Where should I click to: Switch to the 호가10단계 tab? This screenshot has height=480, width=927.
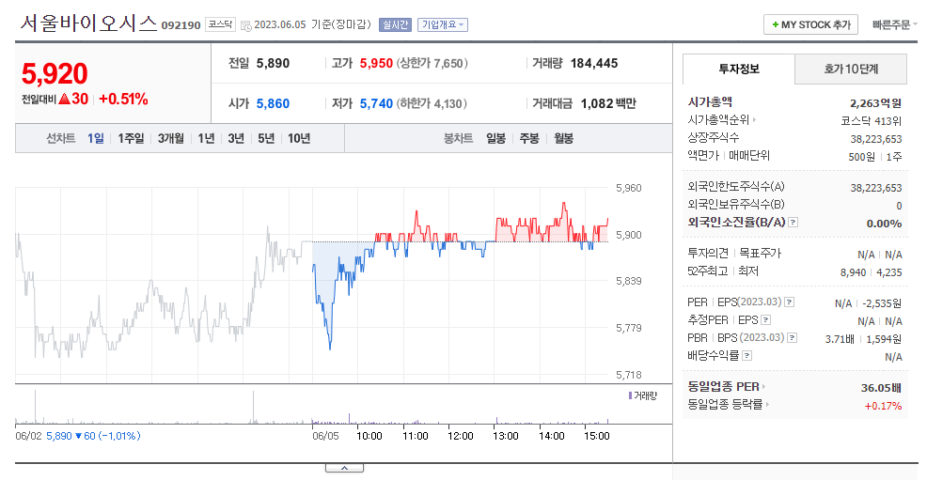pos(851,70)
